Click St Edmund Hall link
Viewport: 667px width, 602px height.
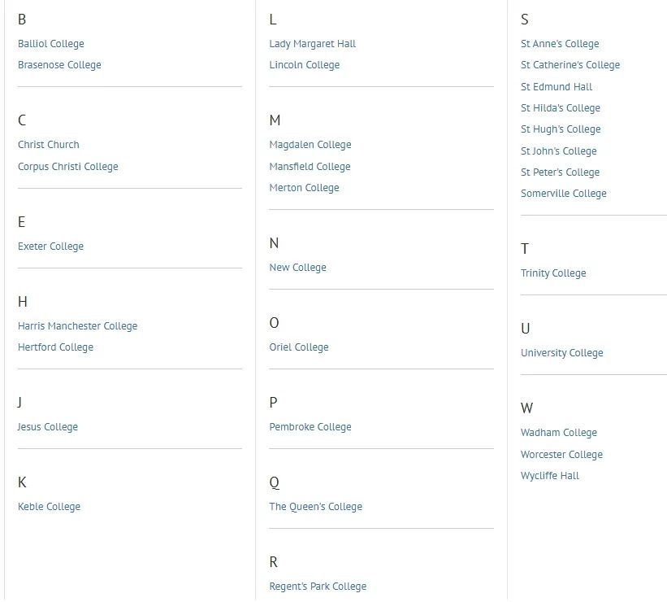[556, 87]
